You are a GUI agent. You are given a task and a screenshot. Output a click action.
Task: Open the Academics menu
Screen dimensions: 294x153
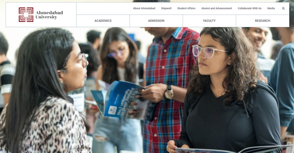[x=103, y=21]
